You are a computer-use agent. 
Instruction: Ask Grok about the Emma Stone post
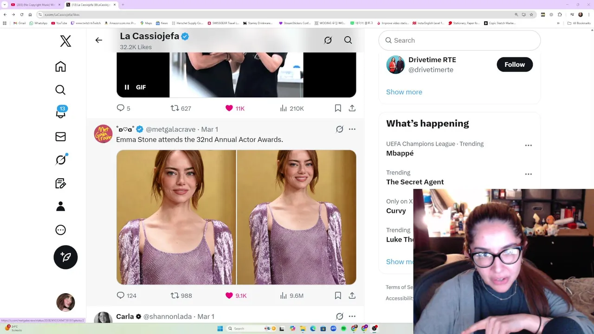pos(340,129)
